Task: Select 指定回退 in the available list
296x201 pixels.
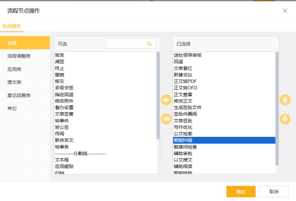Action: pos(105,95)
